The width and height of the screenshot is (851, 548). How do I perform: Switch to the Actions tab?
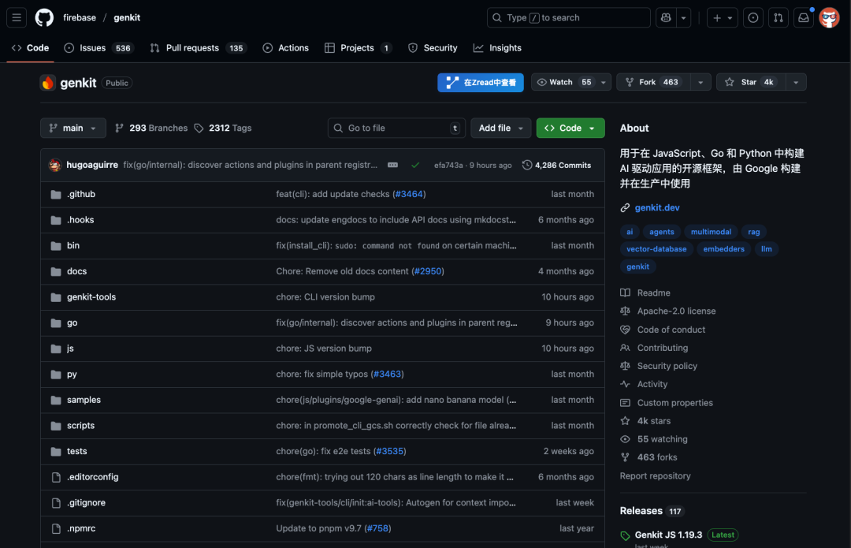click(285, 48)
